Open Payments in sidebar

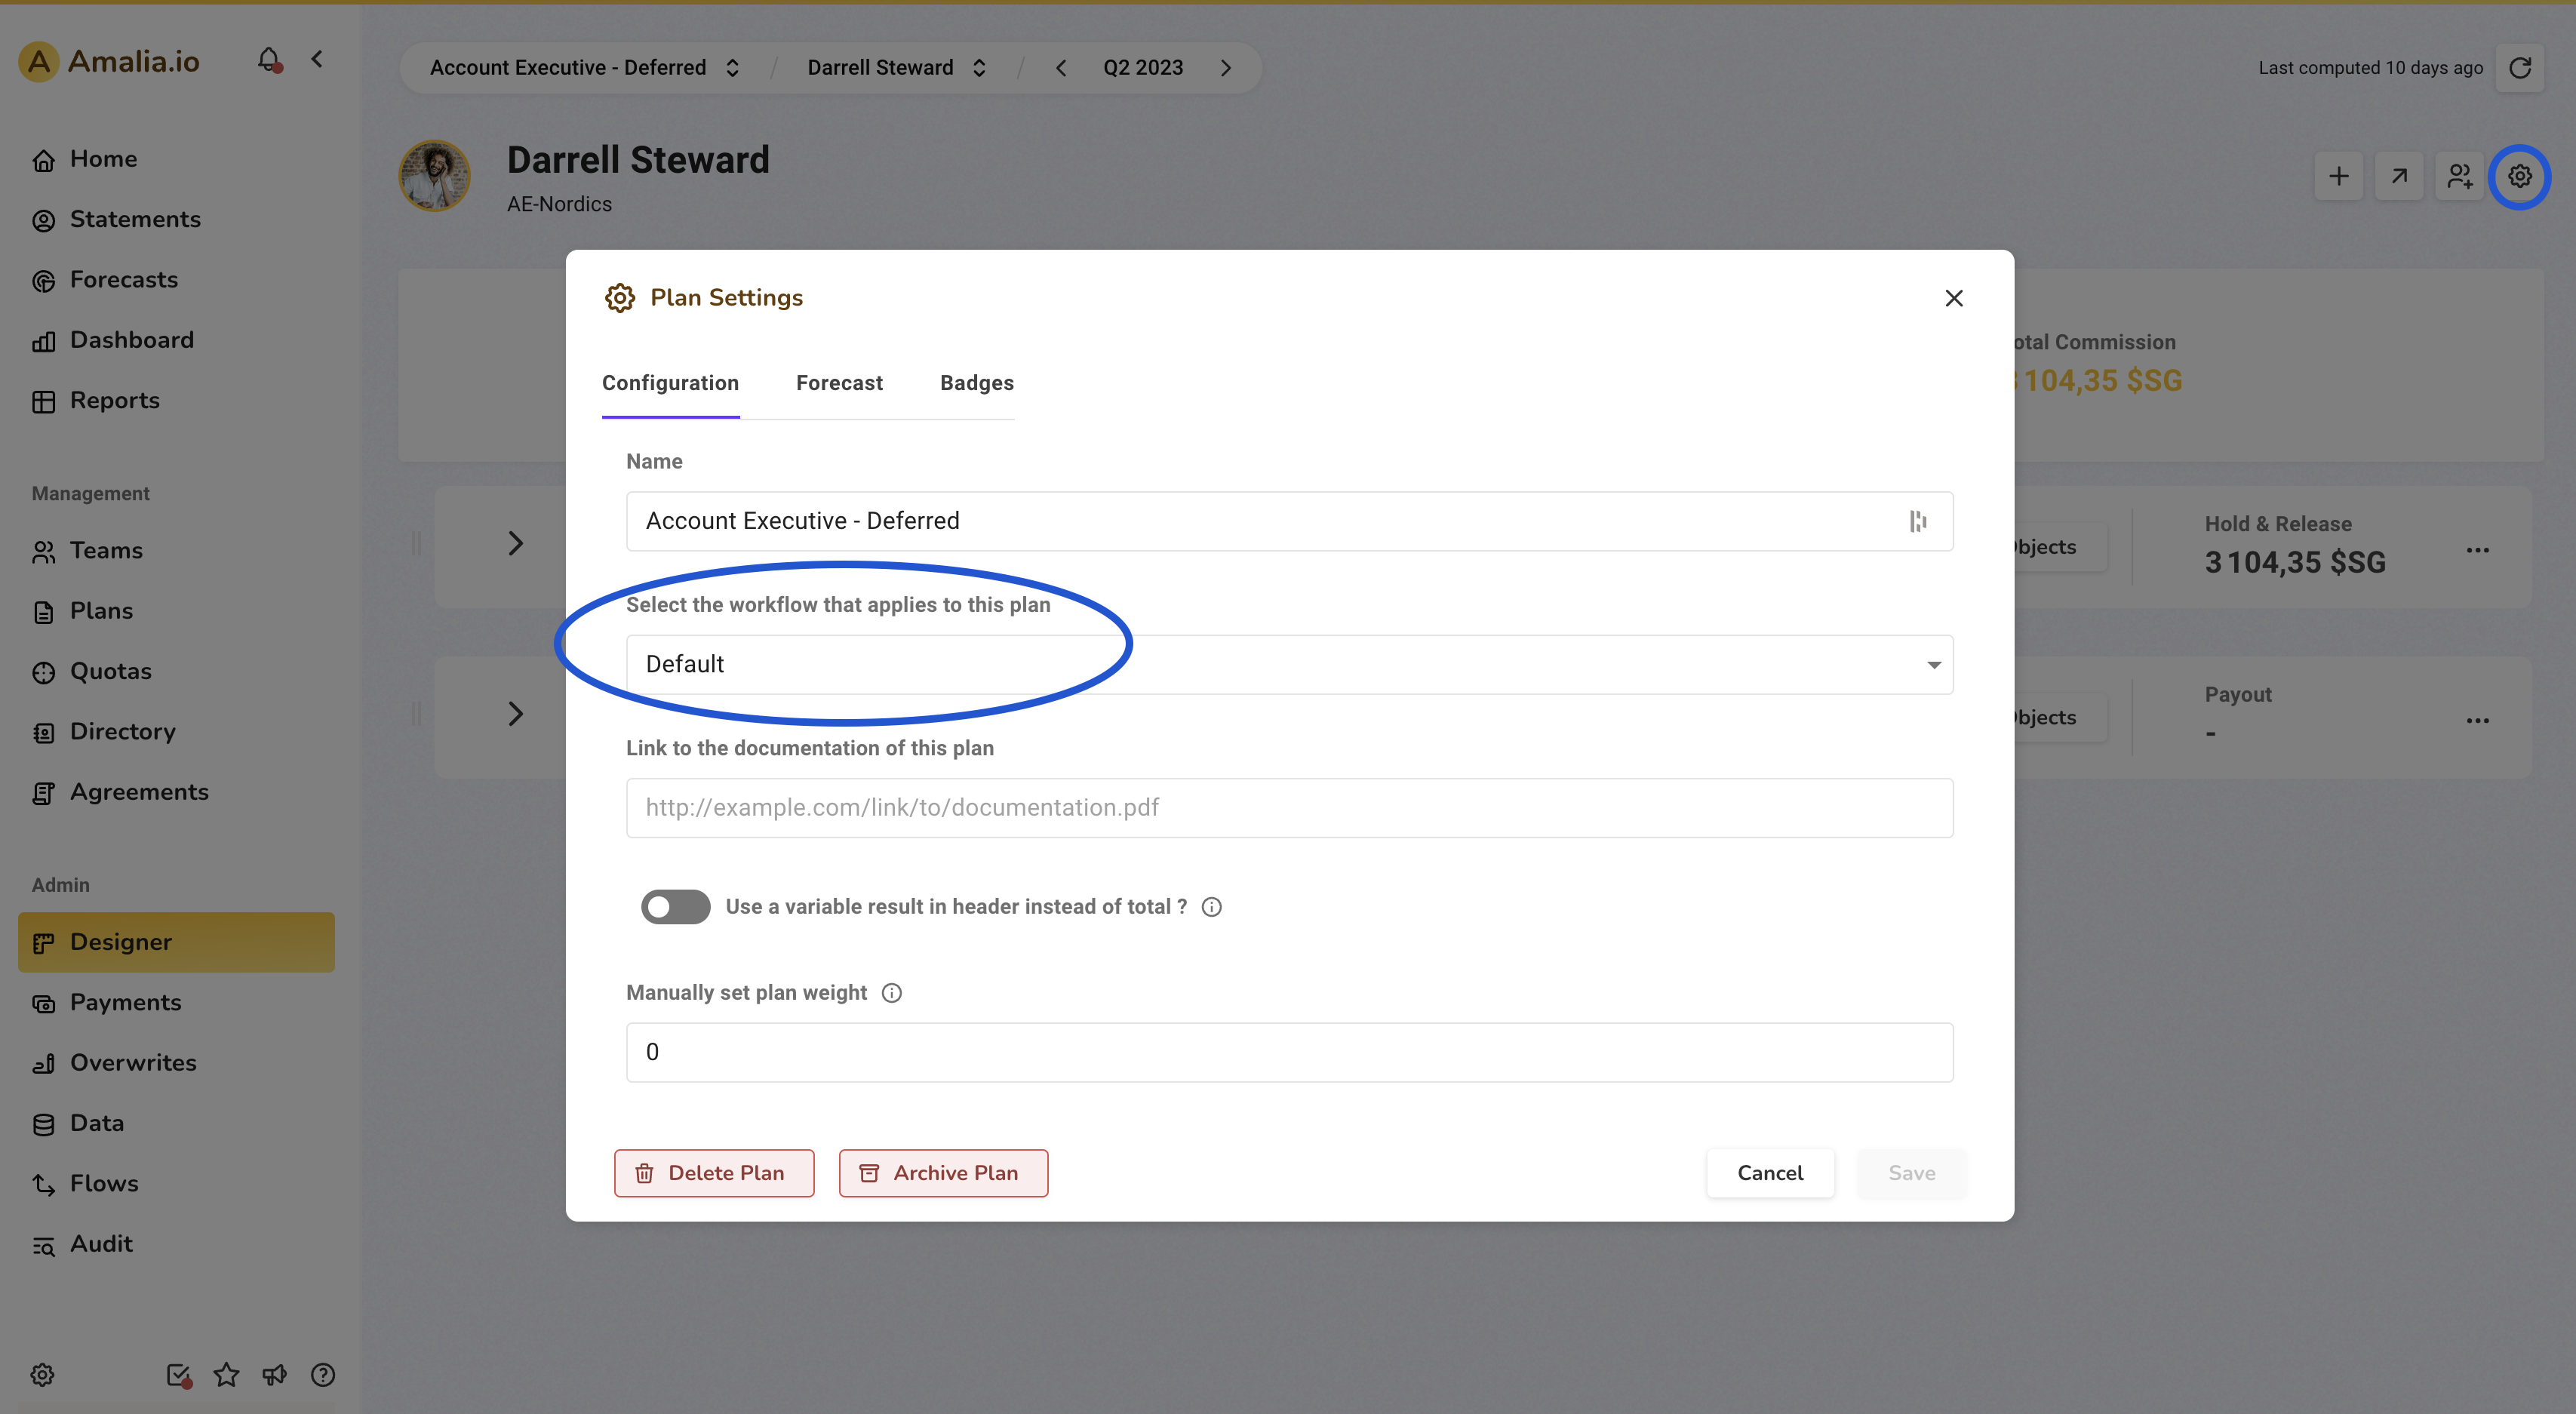coord(176,1003)
